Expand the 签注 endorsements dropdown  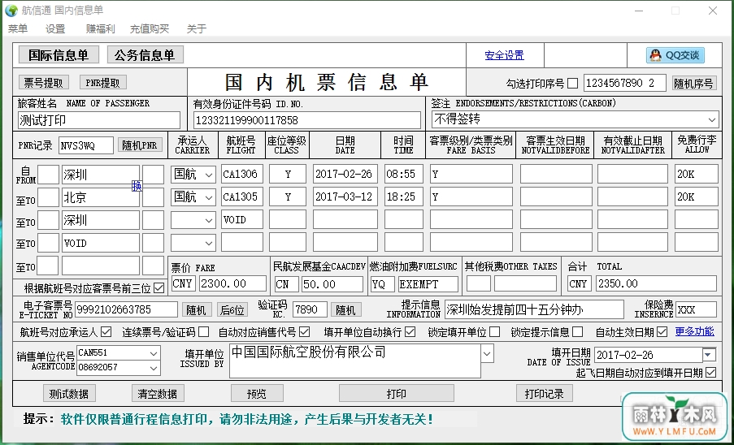pos(712,119)
